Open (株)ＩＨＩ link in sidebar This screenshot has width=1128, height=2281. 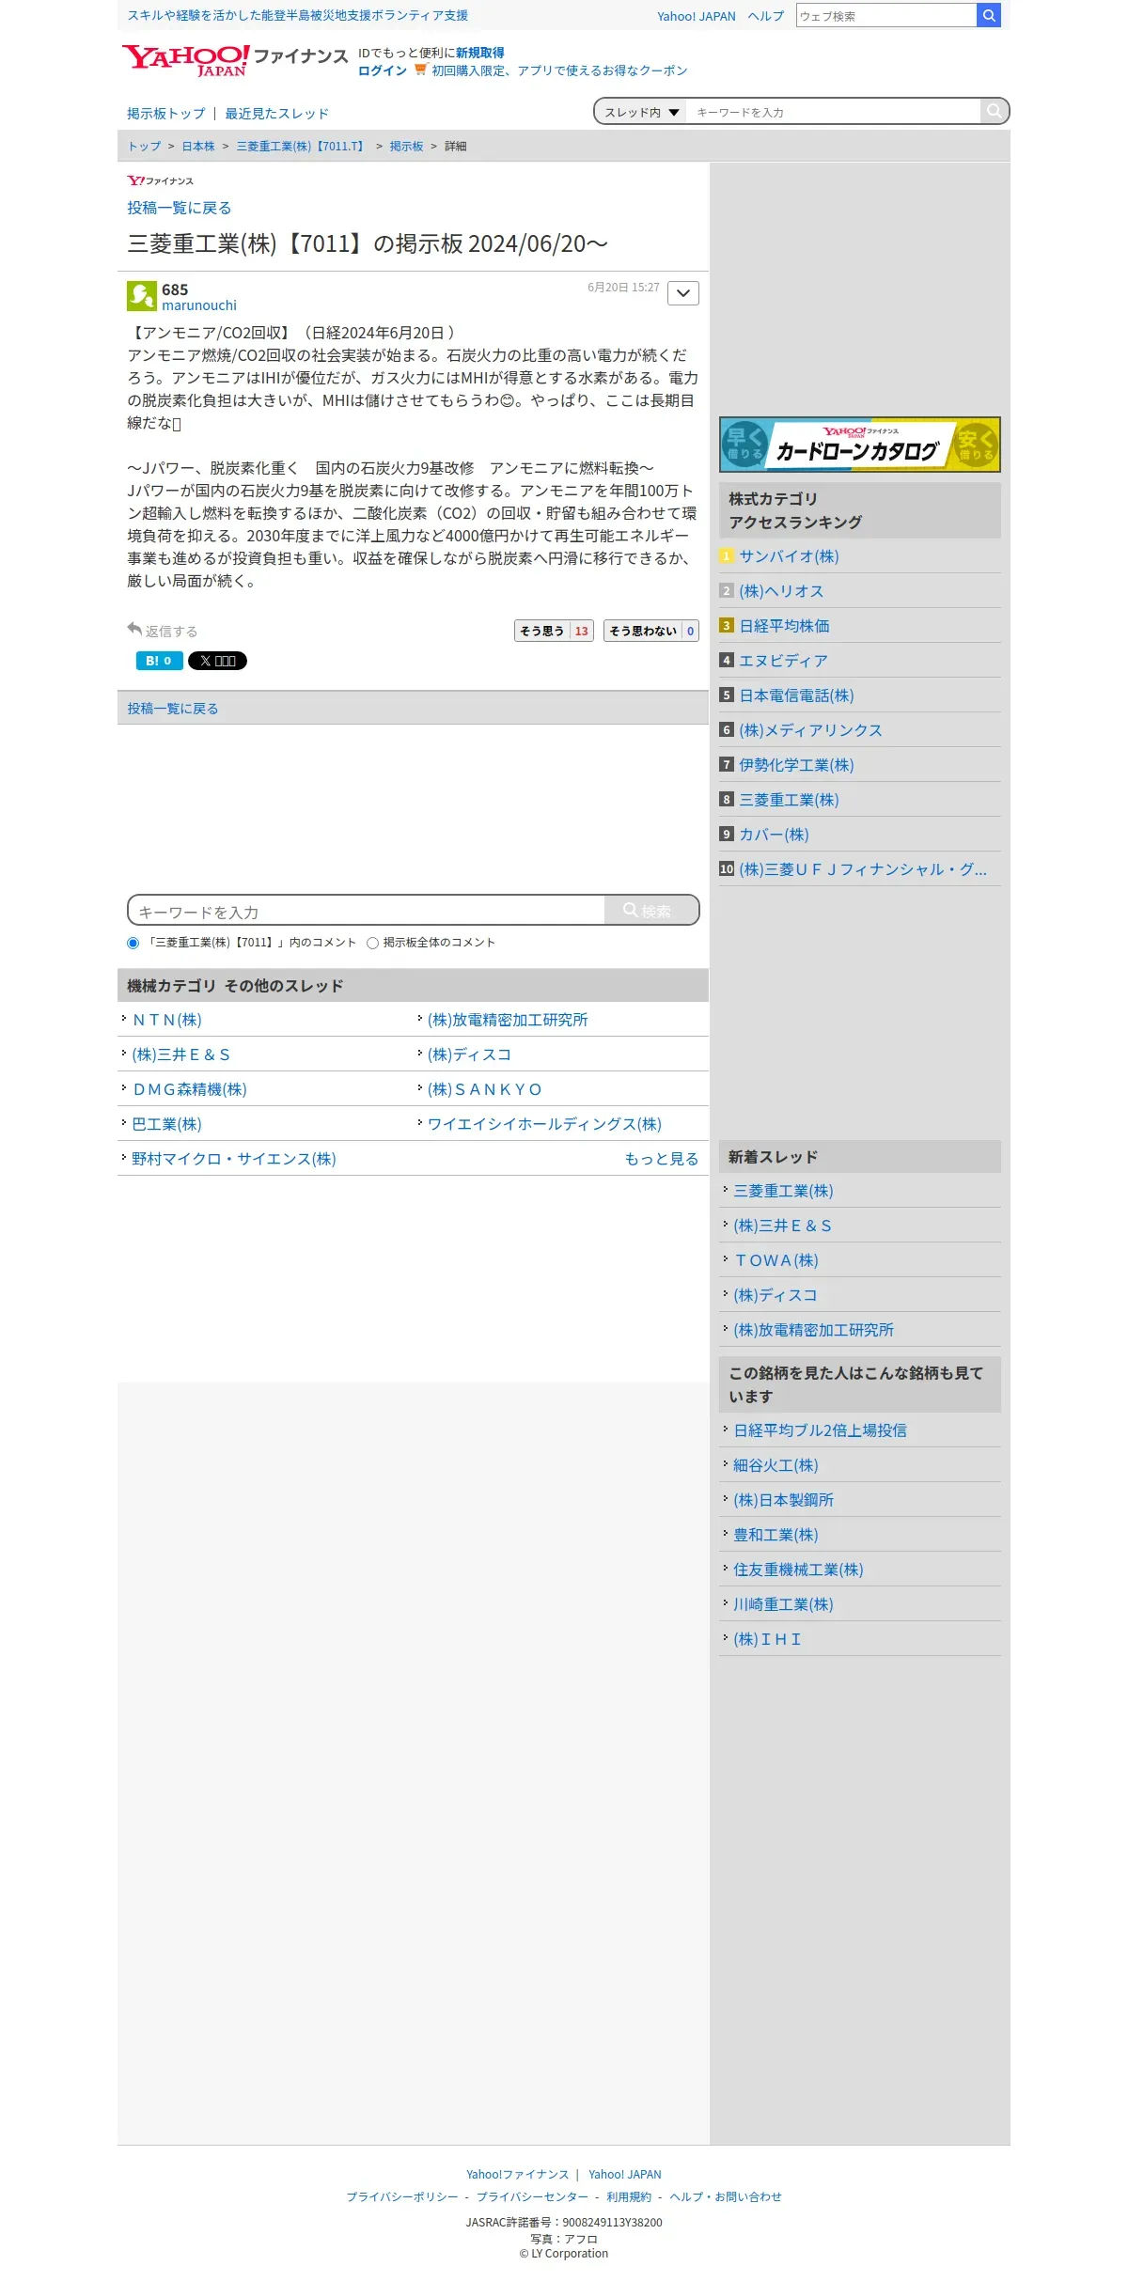click(767, 1639)
